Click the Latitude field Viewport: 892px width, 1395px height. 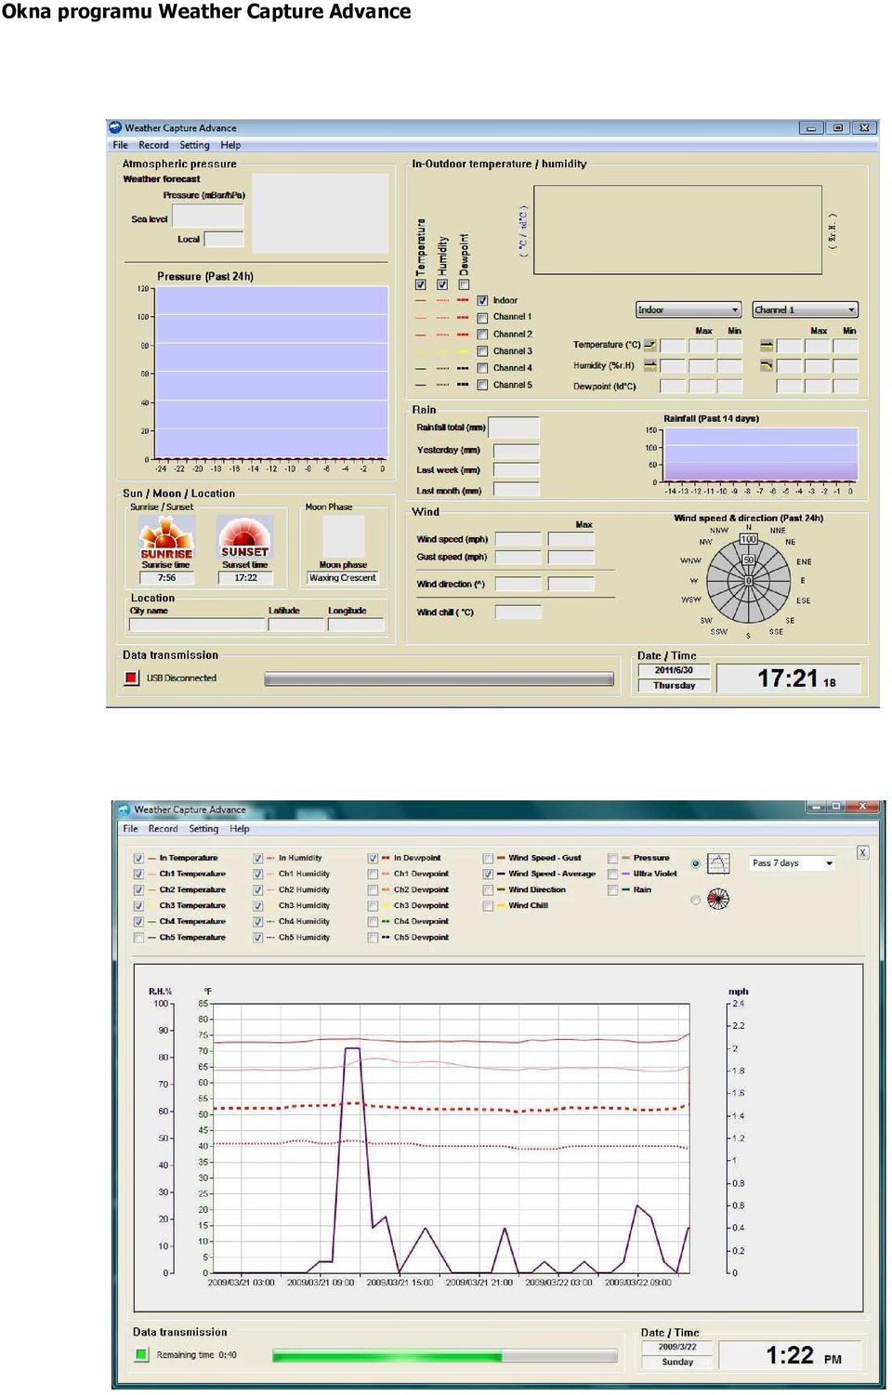tap(296, 625)
